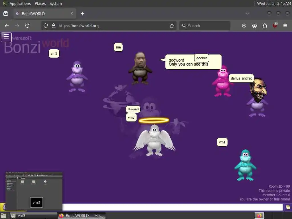Open the Applications menu

tap(20, 3)
